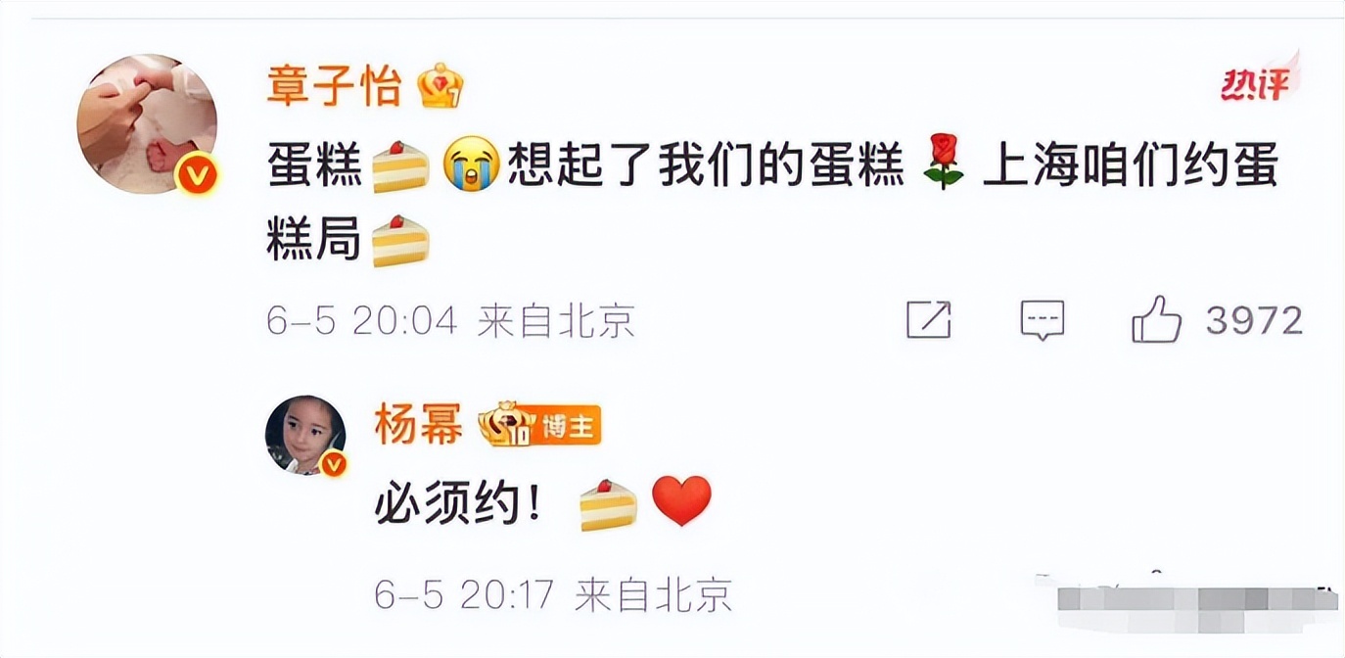Click the crown membership badge beside 章子怡
Viewport: 1345px width, 658px height.
point(440,87)
